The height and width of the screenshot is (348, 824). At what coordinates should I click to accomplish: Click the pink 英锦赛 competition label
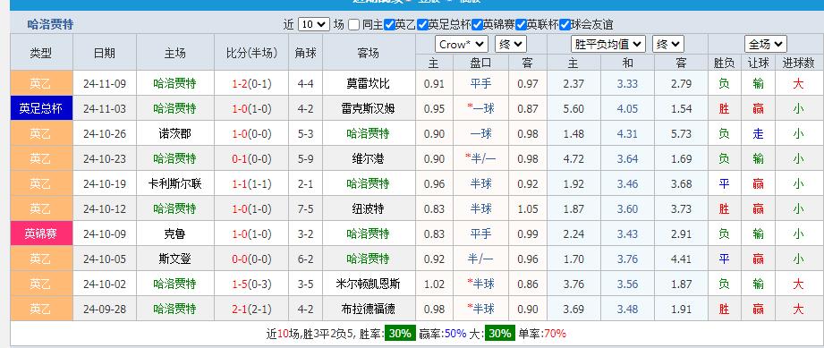click(41, 233)
